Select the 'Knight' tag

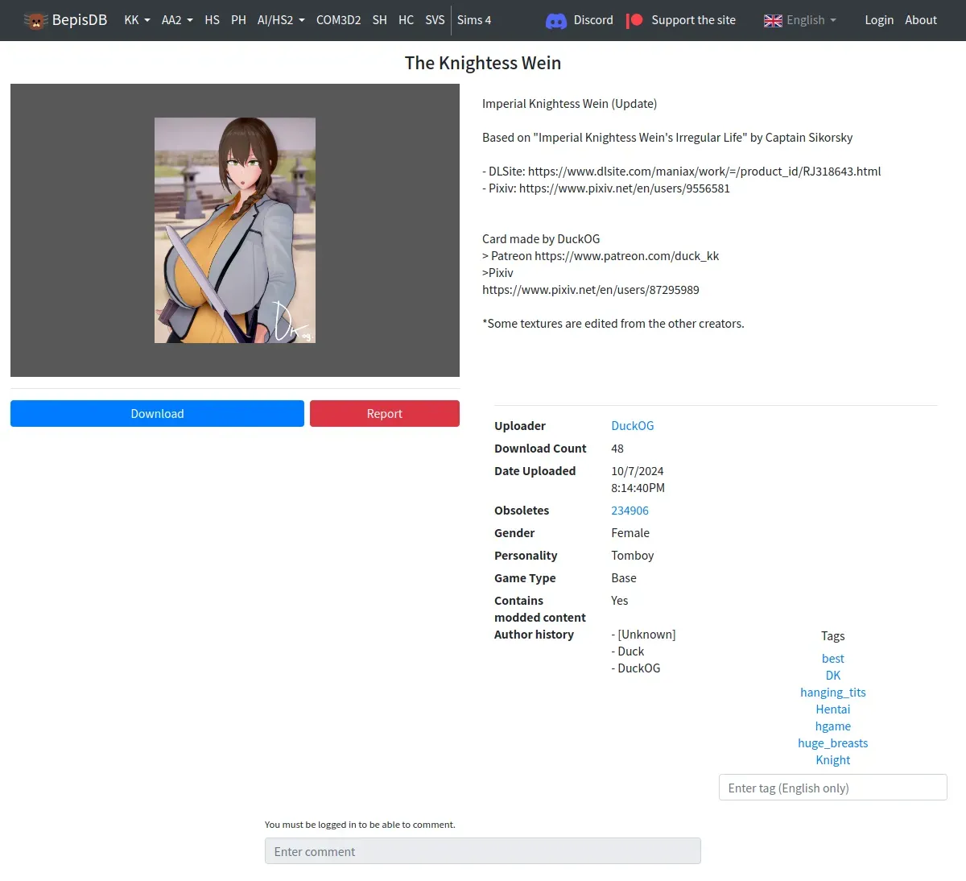tap(833, 760)
